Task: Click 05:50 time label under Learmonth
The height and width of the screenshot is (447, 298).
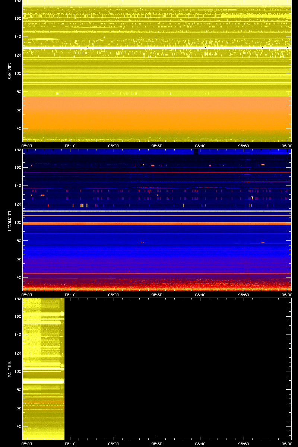Action: click(x=244, y=295)
